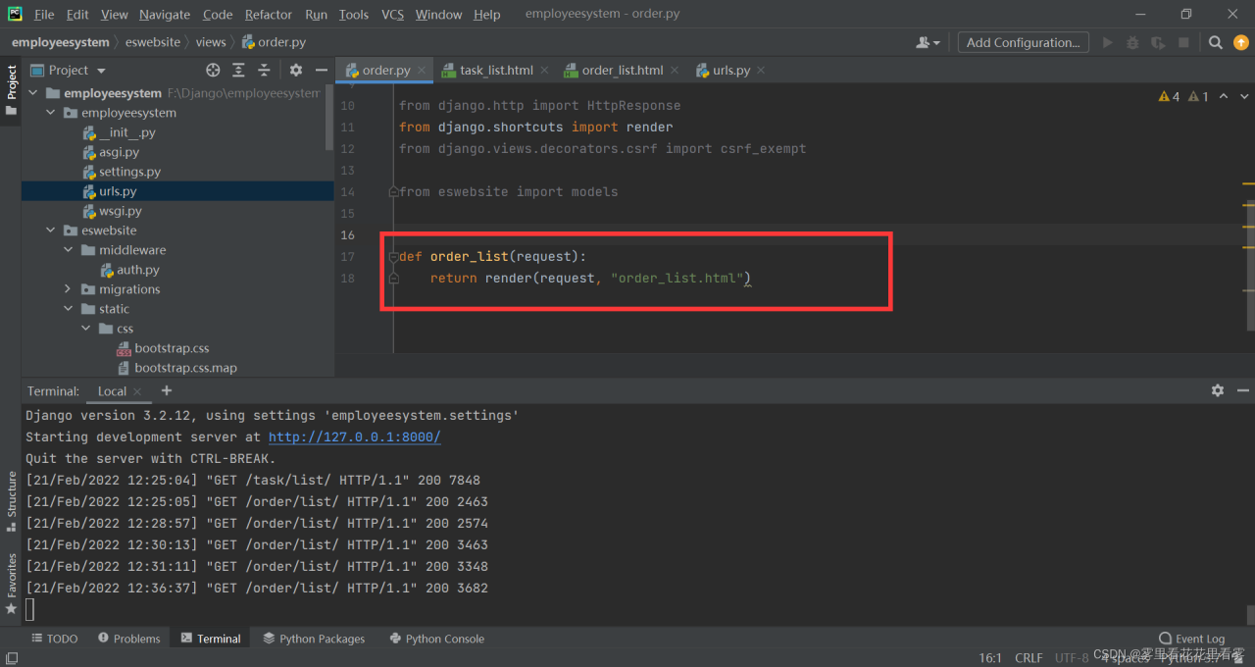Toggle the TODO tool window
1255x667 pixels.
tap(54, 639)
